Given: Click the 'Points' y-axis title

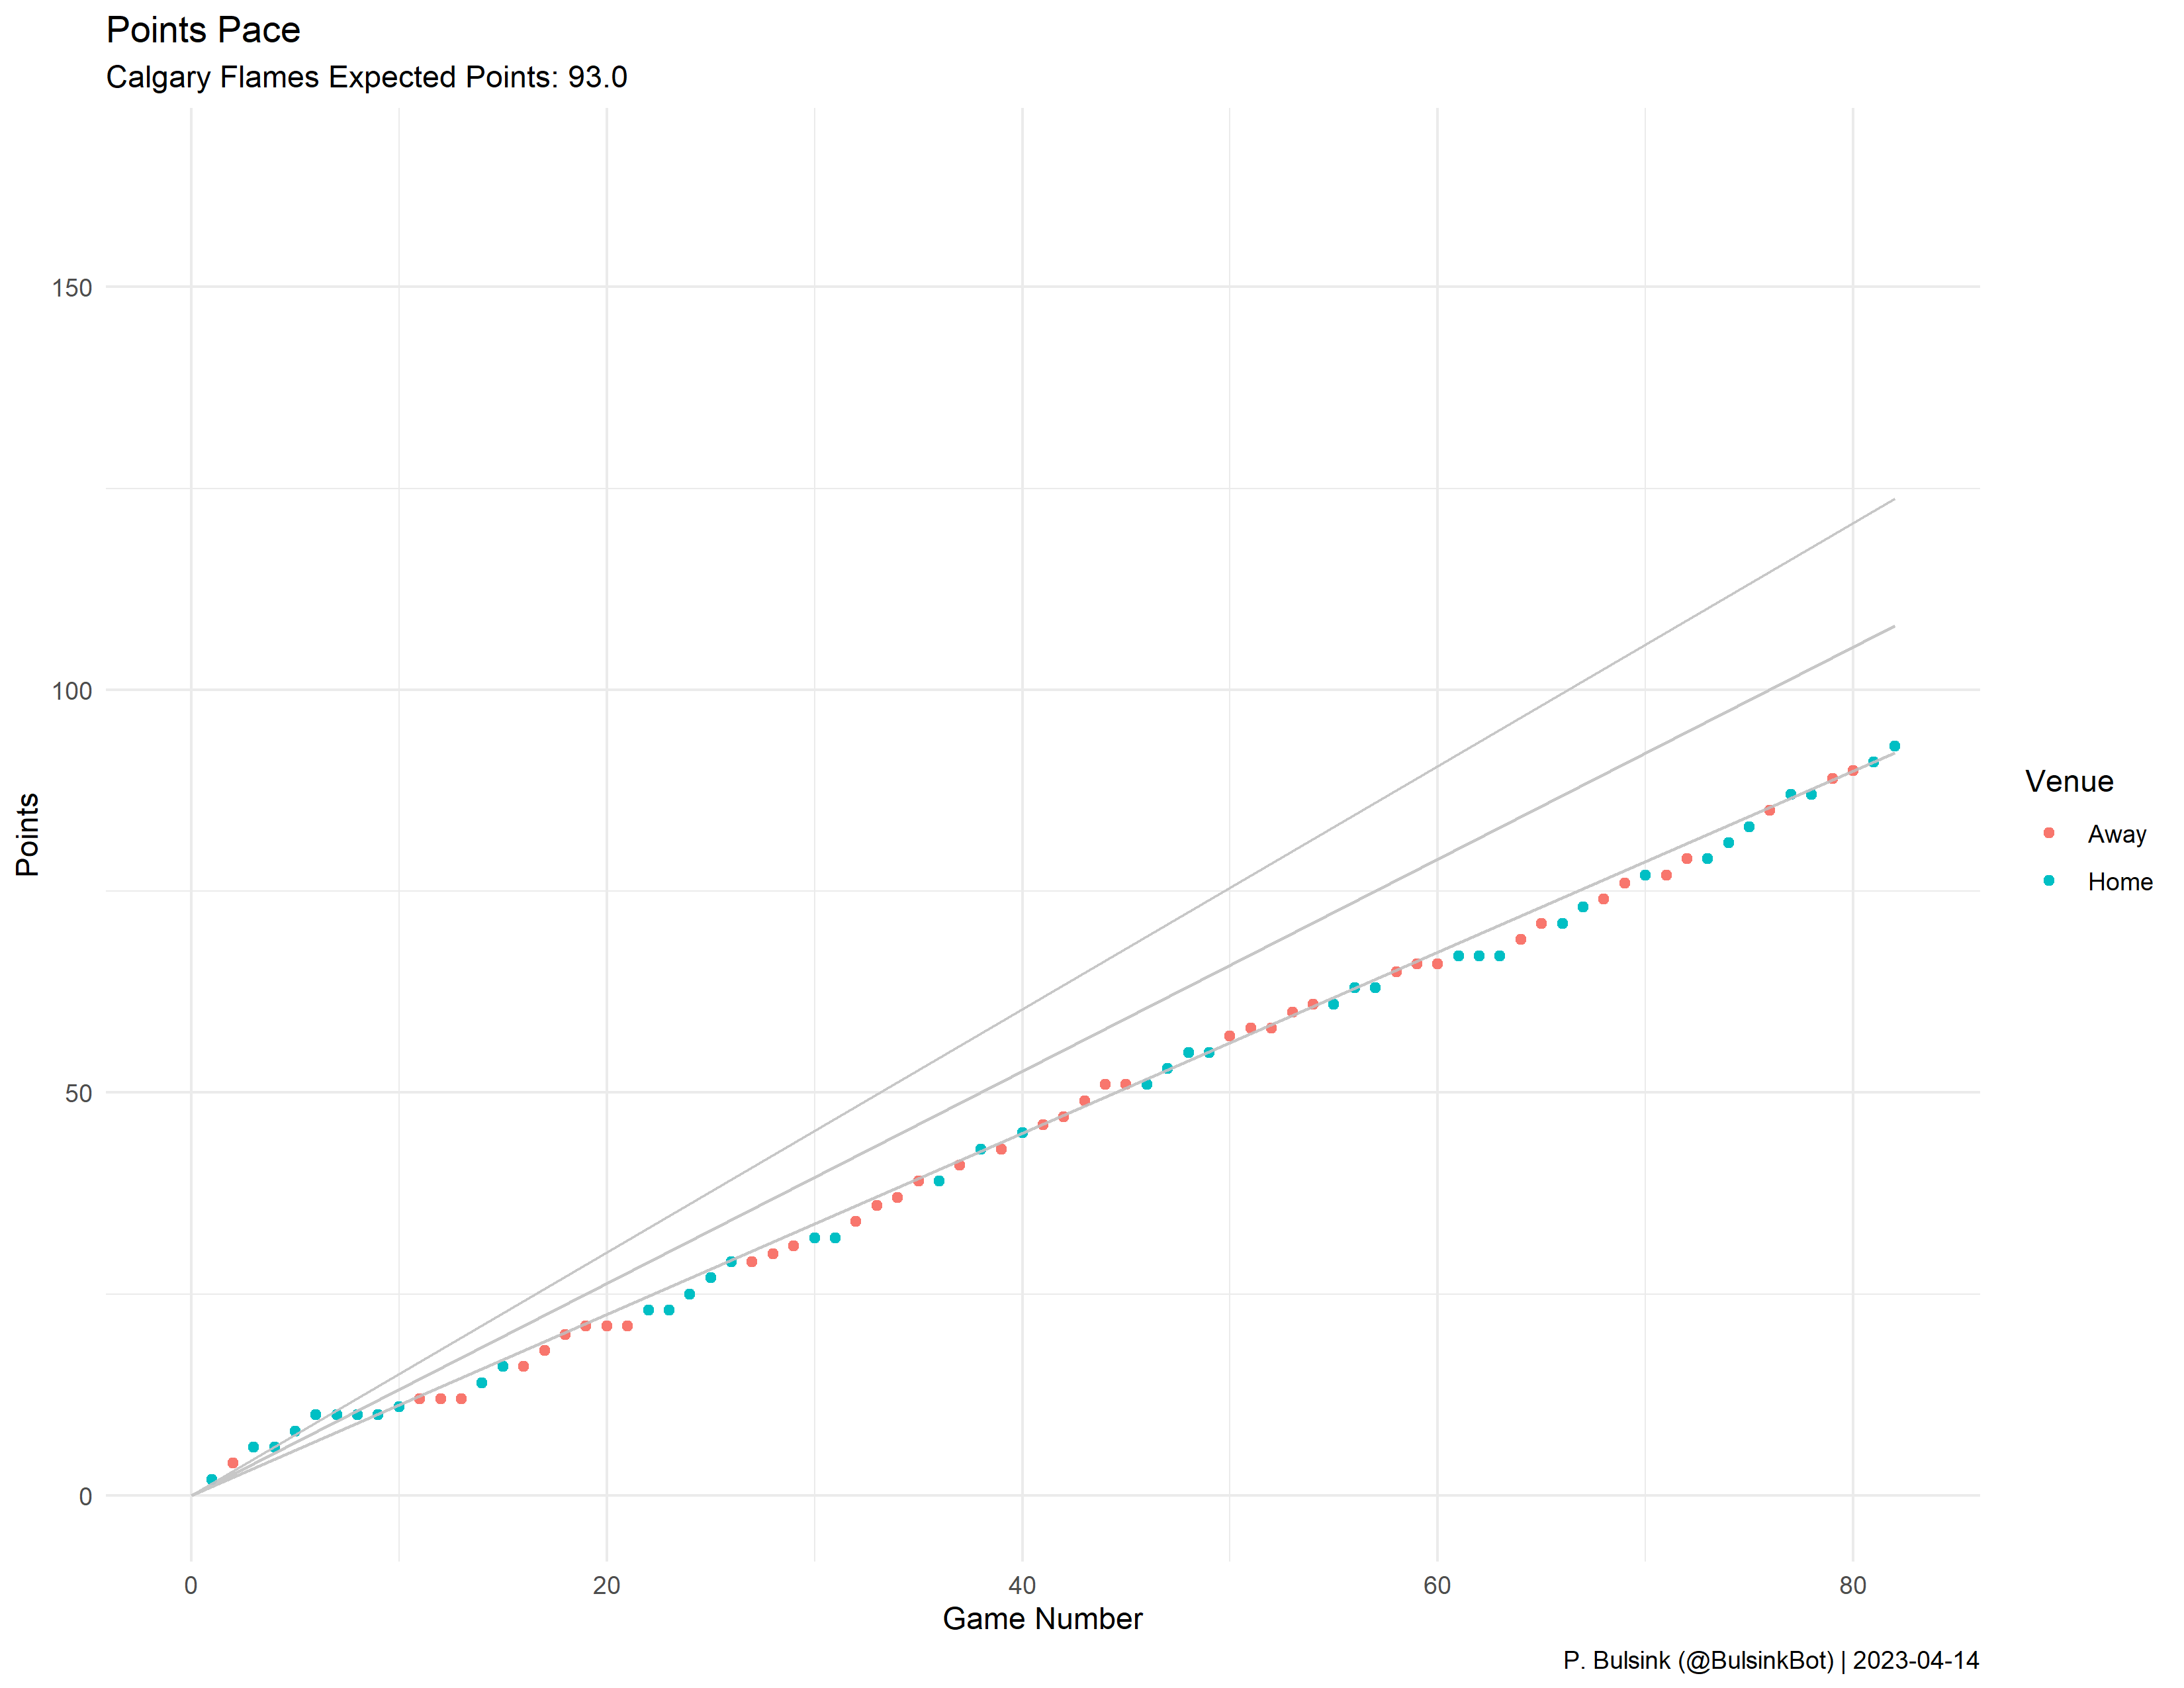Looking at the screenshot, I should pos(27,834).
